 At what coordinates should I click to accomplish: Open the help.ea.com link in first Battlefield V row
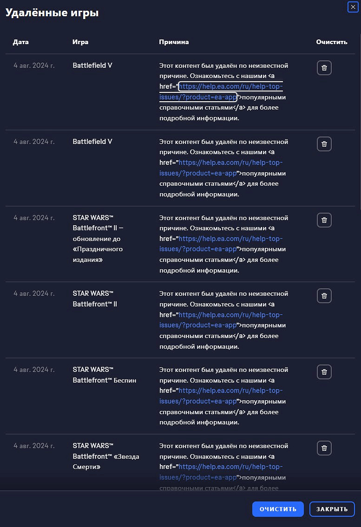pos(230,87)
